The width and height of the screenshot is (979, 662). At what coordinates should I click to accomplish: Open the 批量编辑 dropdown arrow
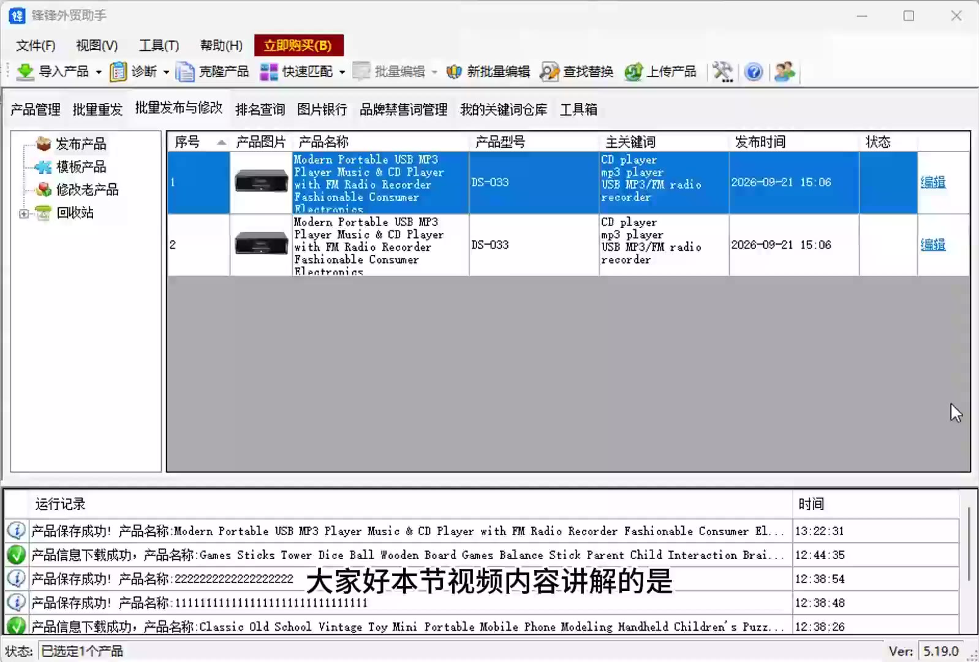click(x=434, y=72)
